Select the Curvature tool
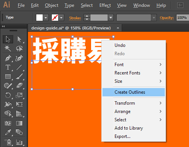The image size is (189, 147). pos(19,58)
